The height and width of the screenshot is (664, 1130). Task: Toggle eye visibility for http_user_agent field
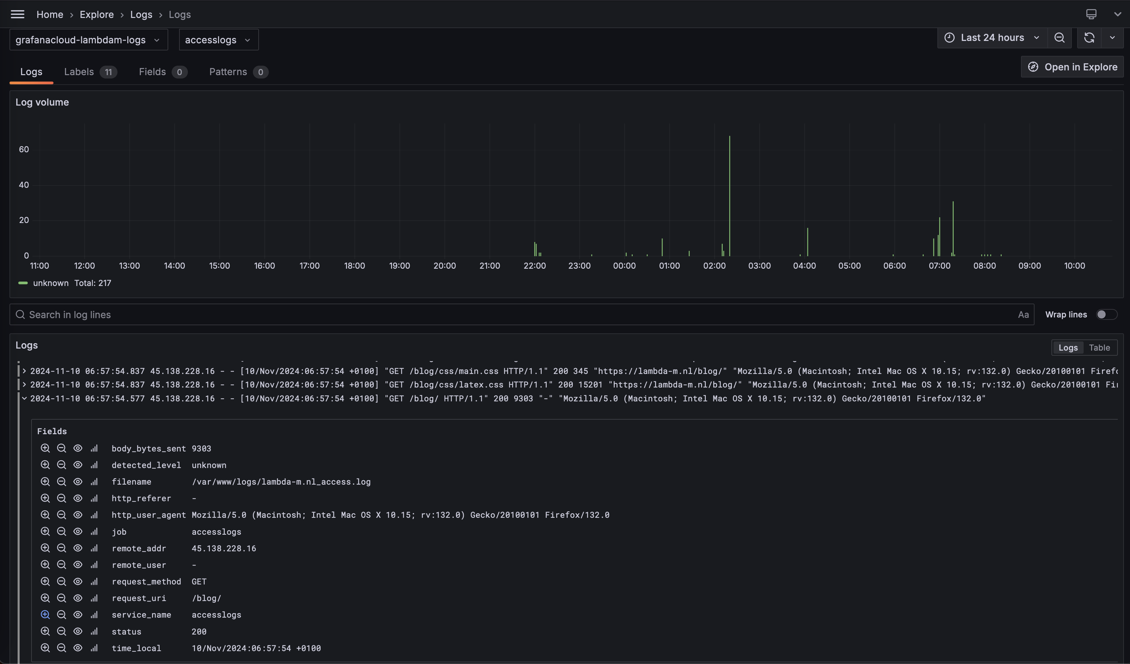(78, 515)
